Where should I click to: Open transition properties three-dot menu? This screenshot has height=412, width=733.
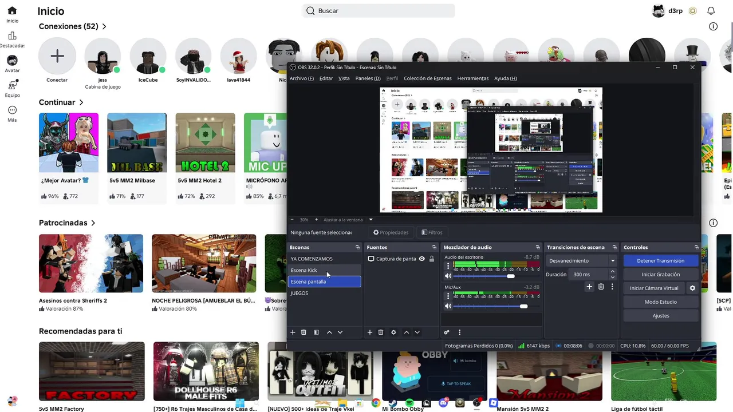pos(612,287)
